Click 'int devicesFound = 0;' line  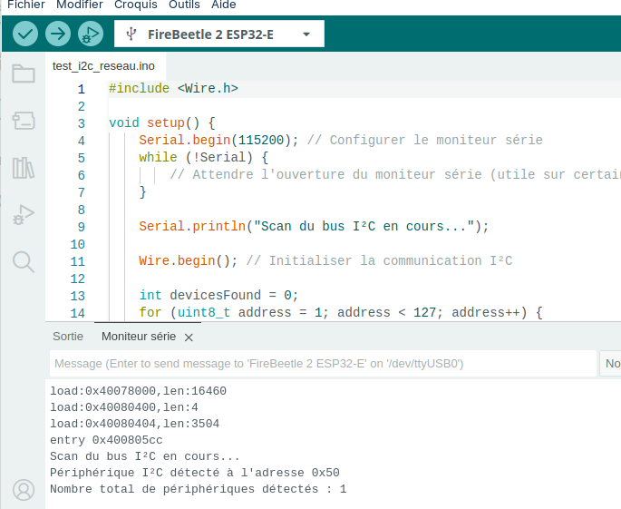[x=218, y=296]
